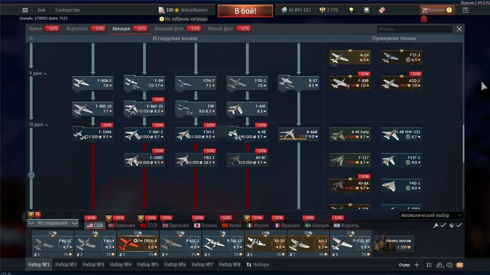This screenshot has height=275, width=490.
Task: Open the squad chat bubble icon
Action: 449,265
